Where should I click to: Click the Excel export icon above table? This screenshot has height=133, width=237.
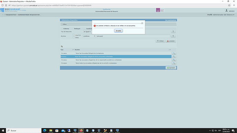point(62,46)
